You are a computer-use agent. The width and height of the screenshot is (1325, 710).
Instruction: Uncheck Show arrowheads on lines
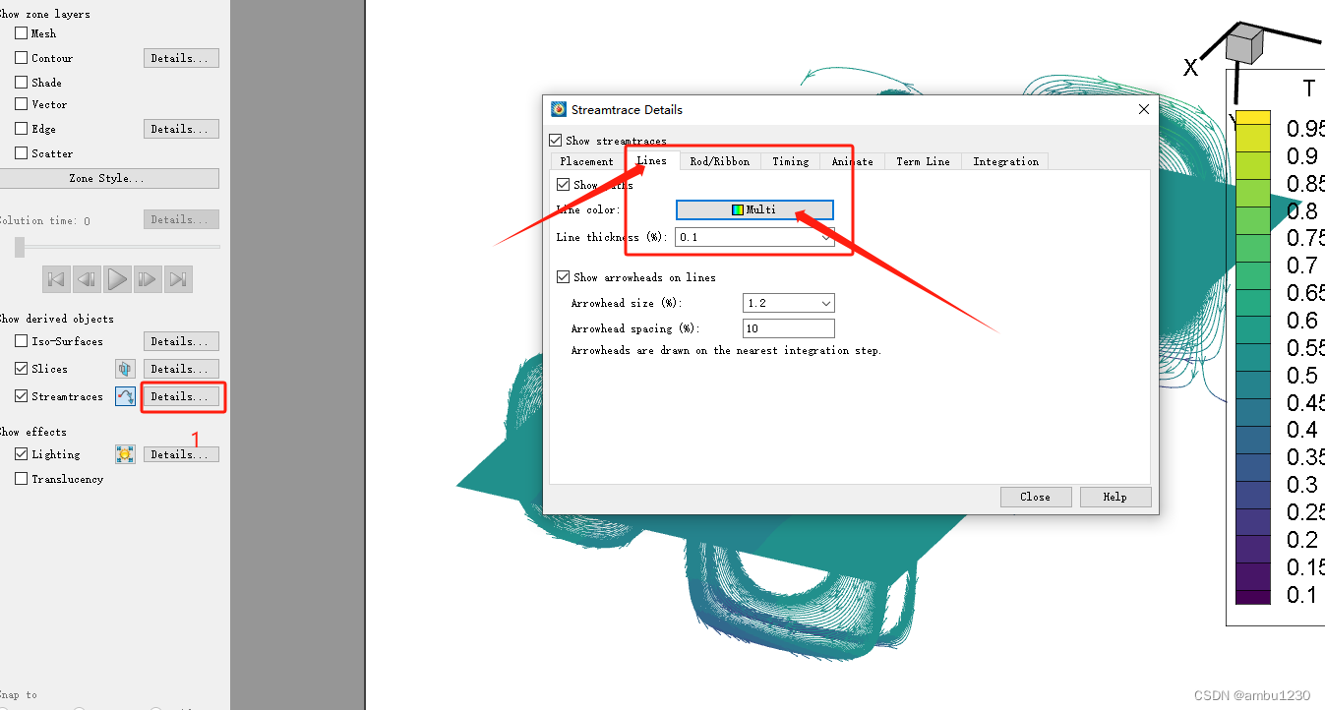click(x=563, y=277)
